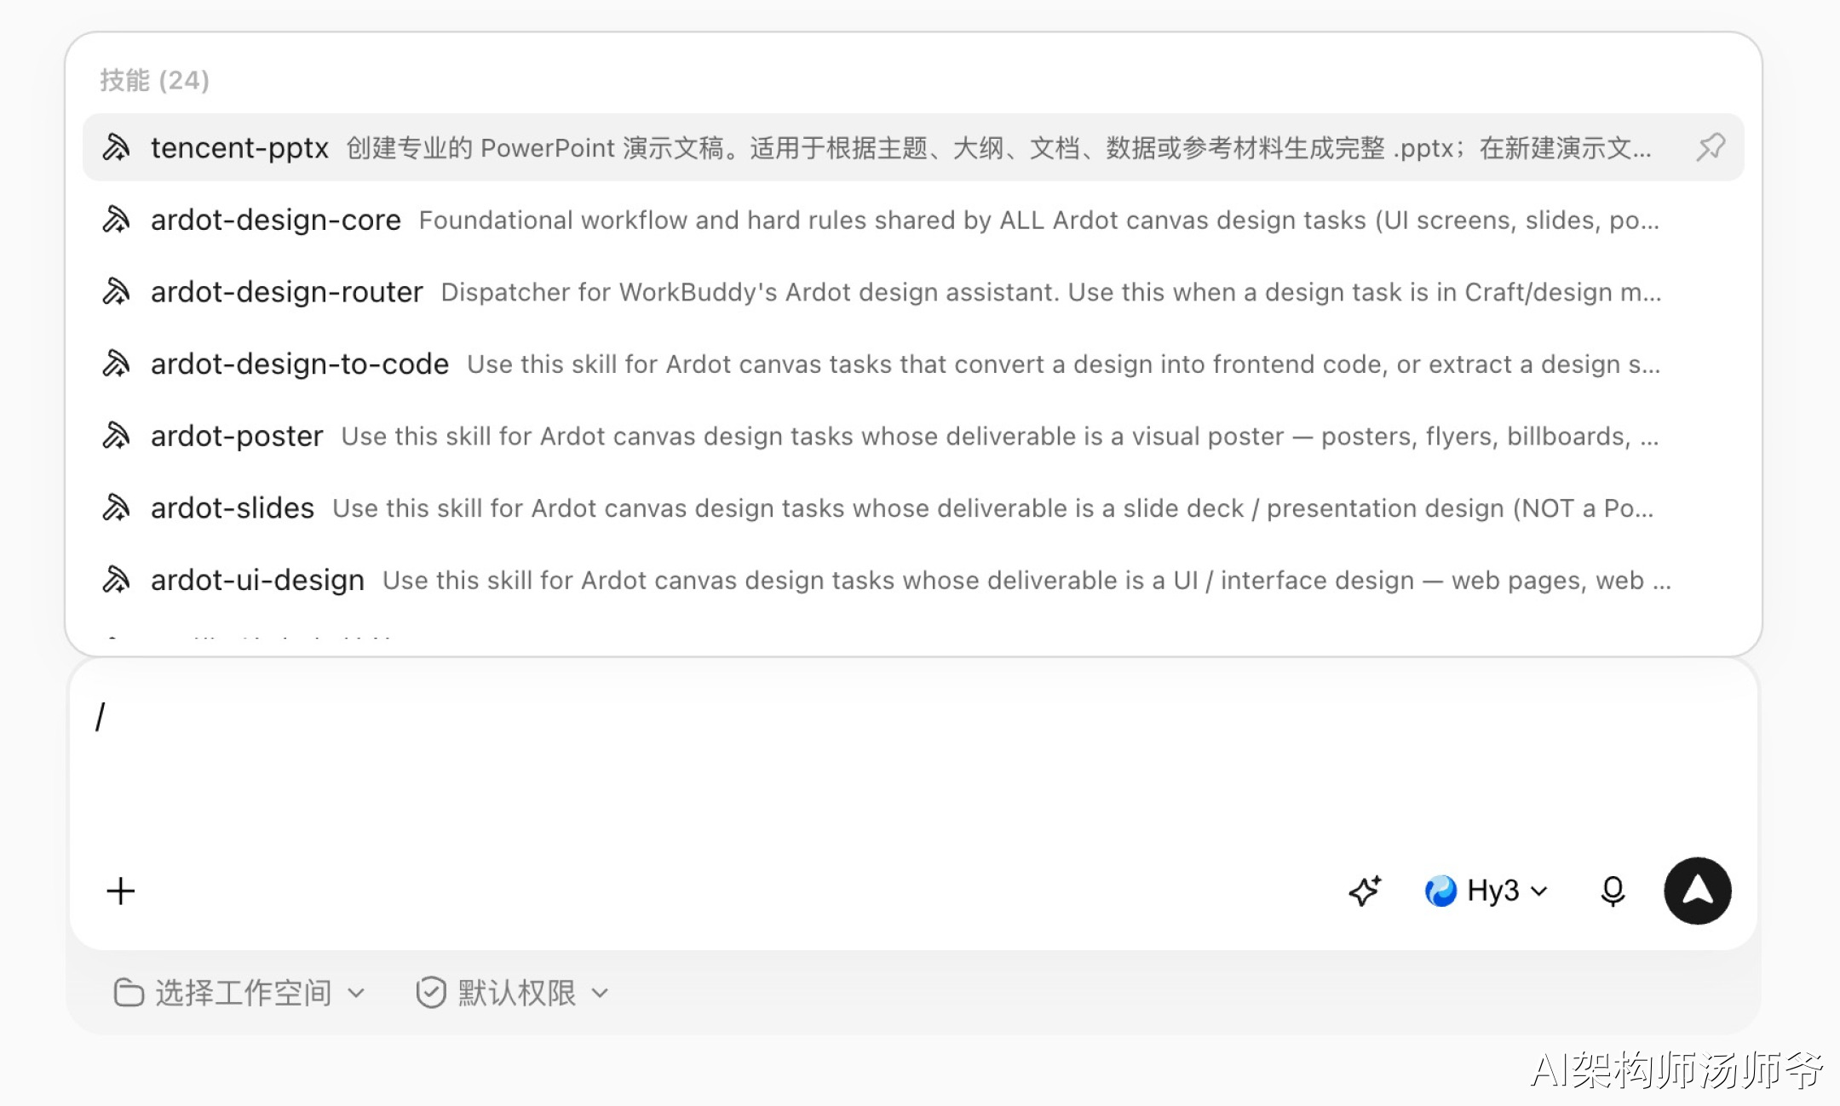Send the message with the arrow button

[1698, 891]
